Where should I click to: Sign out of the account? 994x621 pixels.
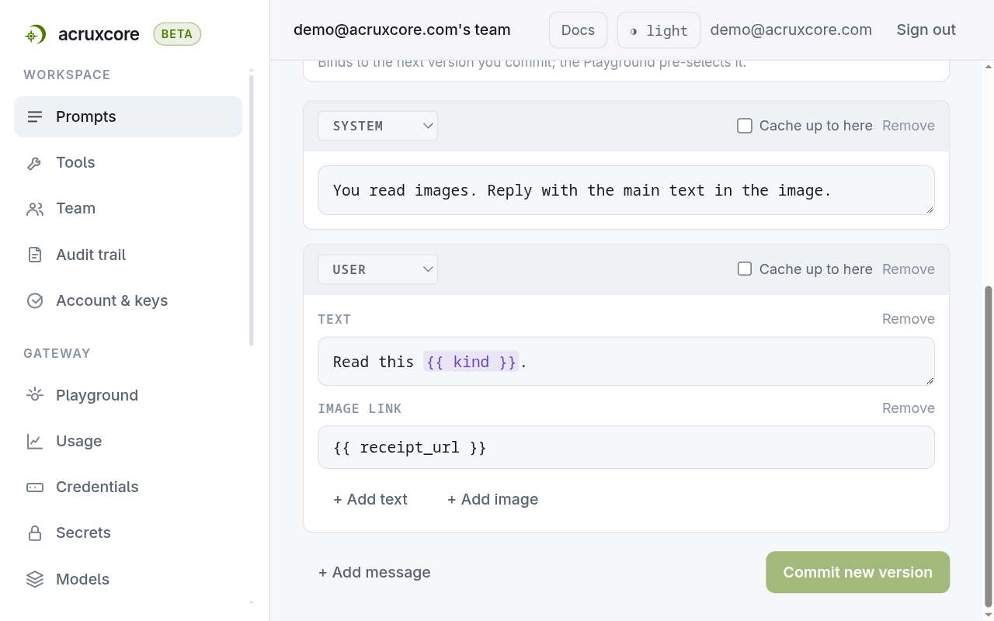click(926, 30)
